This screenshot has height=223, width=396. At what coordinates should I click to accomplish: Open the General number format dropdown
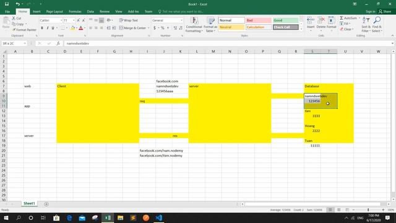pyautogui.click(x=181, y=20)
